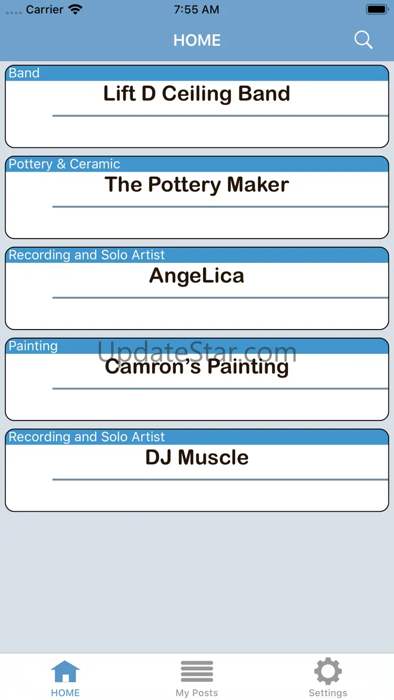Screen dimensions: 394x700
Task: Select the DJ Muscle post
Action: click(x=197, y=470)
